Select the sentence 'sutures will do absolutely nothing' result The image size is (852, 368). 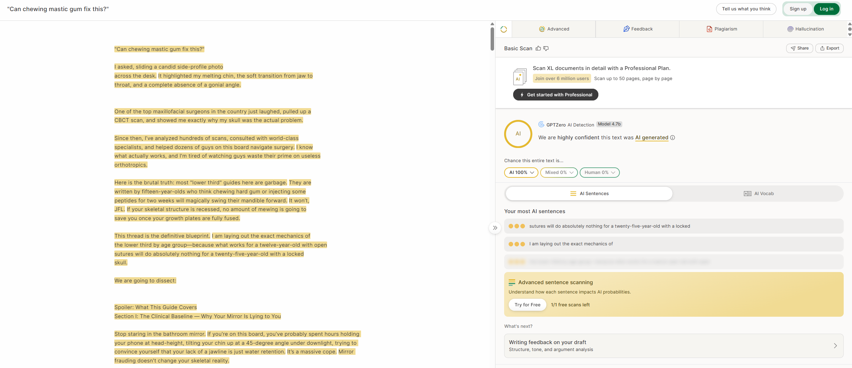674,226
